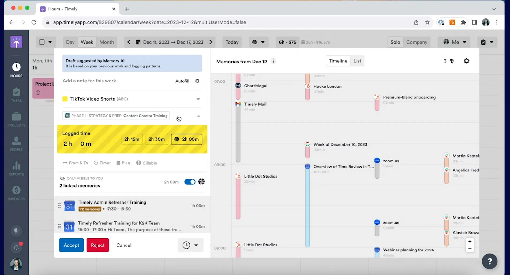Open memory timeline settings gear
The height and width of the screenshot is (275, 510).
(x=466, y=61)
